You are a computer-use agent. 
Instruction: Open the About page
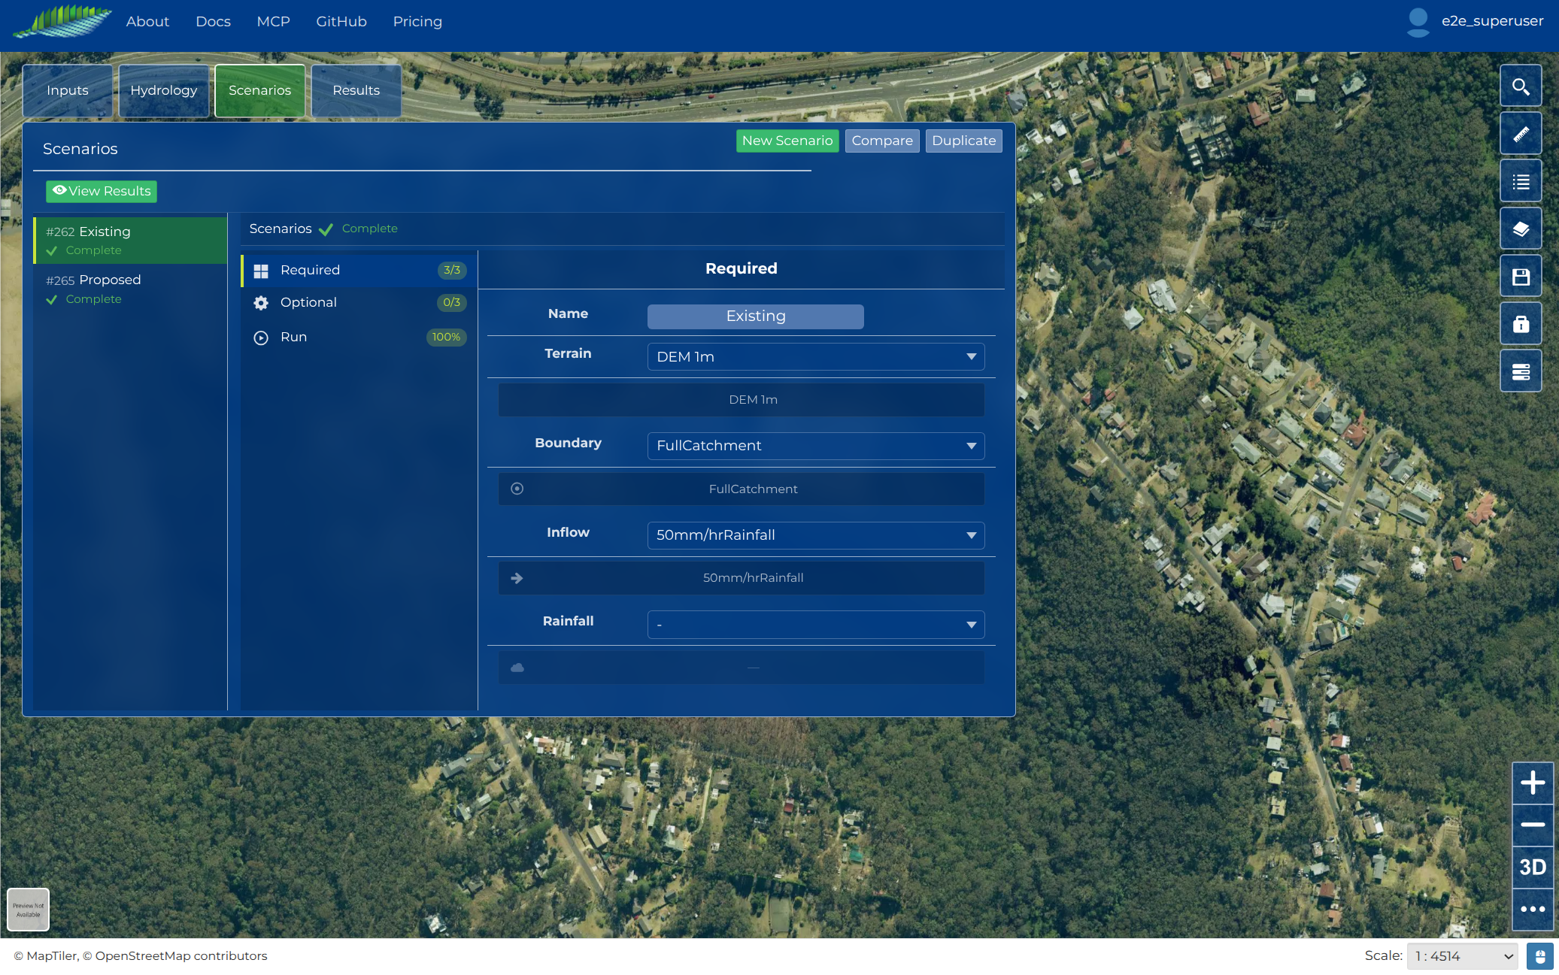pyautogui.click(x=147, y=22)
